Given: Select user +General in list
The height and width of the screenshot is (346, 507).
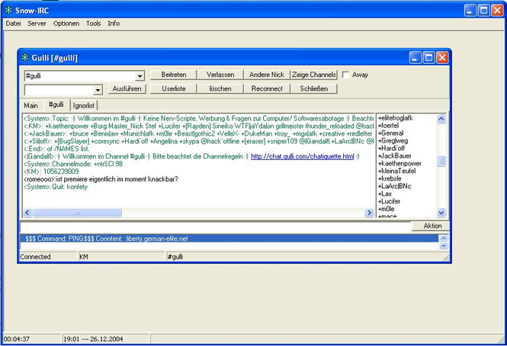Looking at the screenshot, I should [x=390, y=133].
